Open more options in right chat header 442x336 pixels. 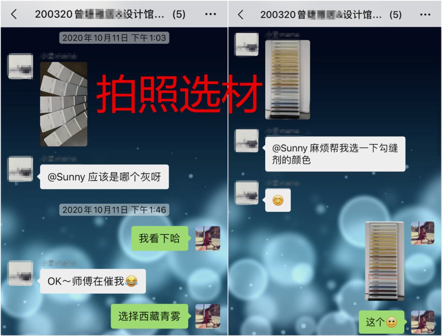[x=425, y=14]
